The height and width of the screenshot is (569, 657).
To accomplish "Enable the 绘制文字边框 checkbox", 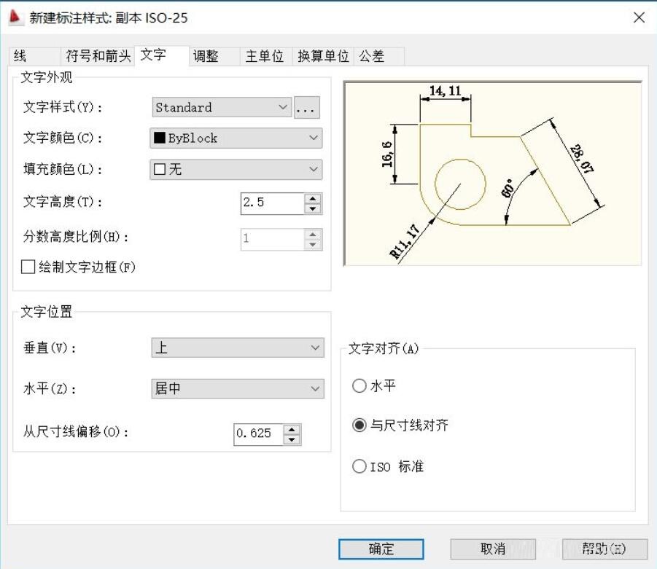I will (x=28, y=267).
